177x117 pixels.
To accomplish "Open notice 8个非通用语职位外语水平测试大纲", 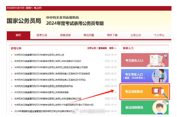I will pos(54,105).
